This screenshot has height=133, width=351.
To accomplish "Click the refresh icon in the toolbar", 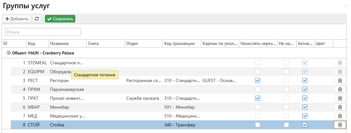I will tap(37, 19).
